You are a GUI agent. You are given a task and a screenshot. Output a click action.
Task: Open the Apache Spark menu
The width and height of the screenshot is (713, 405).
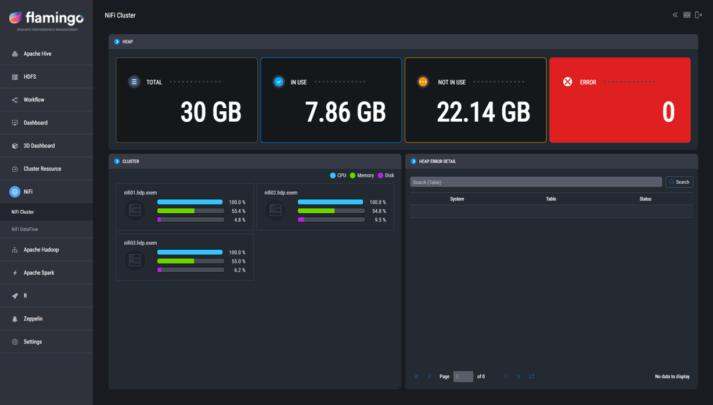pyautogui.click(x=46, y=273)
